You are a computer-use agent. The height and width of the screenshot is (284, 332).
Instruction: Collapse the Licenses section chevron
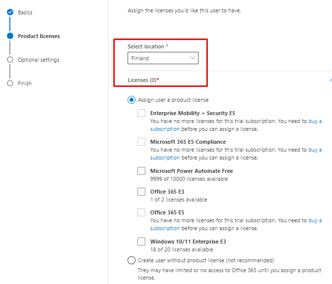pyautogui.click(x=330, y=80)
